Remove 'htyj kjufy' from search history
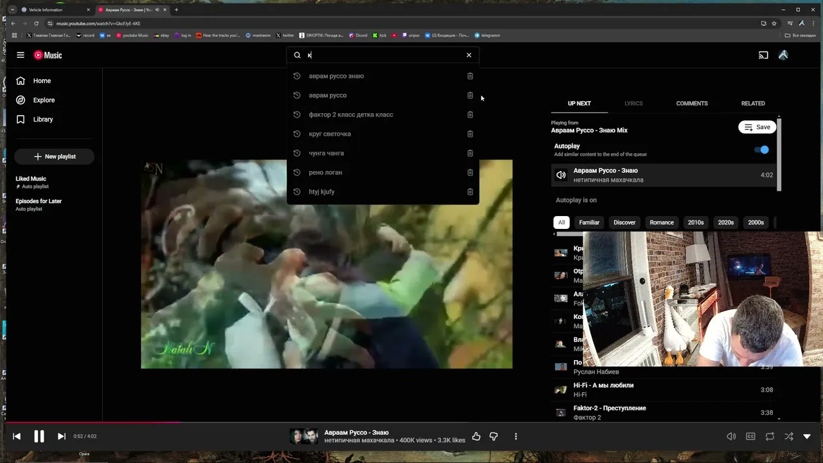 point(470,192)
